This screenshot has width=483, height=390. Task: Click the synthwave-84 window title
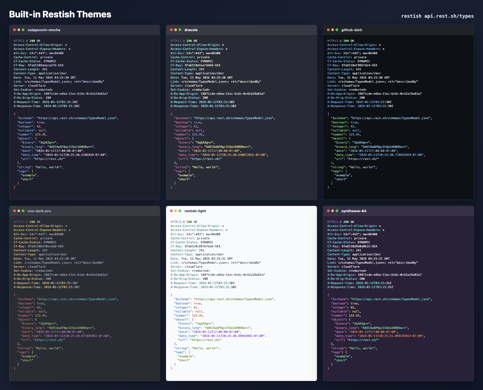[354, 211]
